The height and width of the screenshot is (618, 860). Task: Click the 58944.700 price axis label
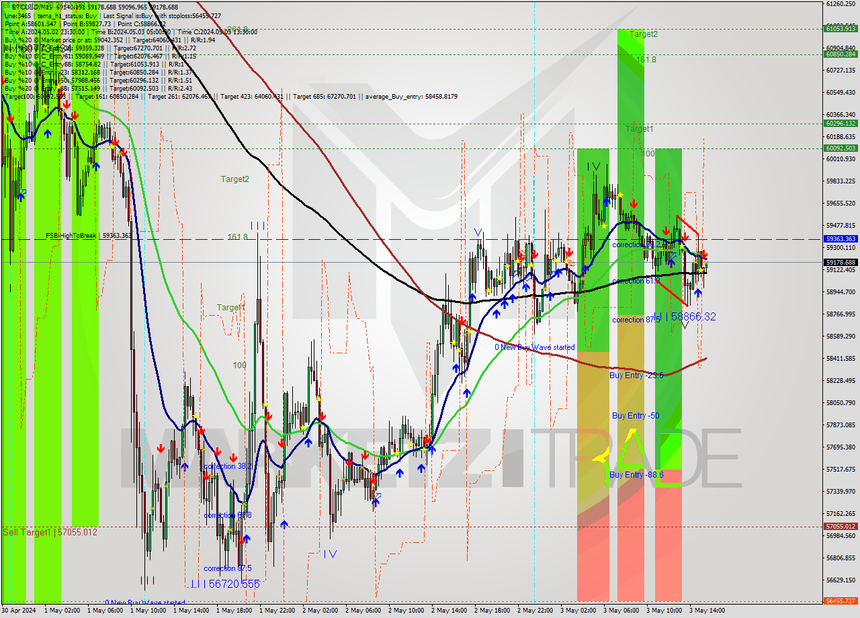841,292
